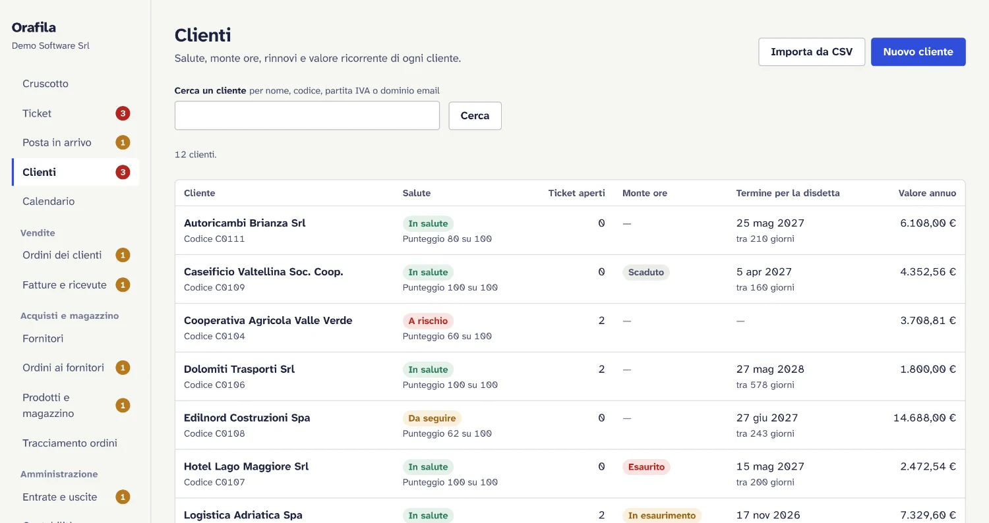Viewport: 989px width, 523px height.
Task: Open the Fornitori page
Action: [x=75, y=338]
